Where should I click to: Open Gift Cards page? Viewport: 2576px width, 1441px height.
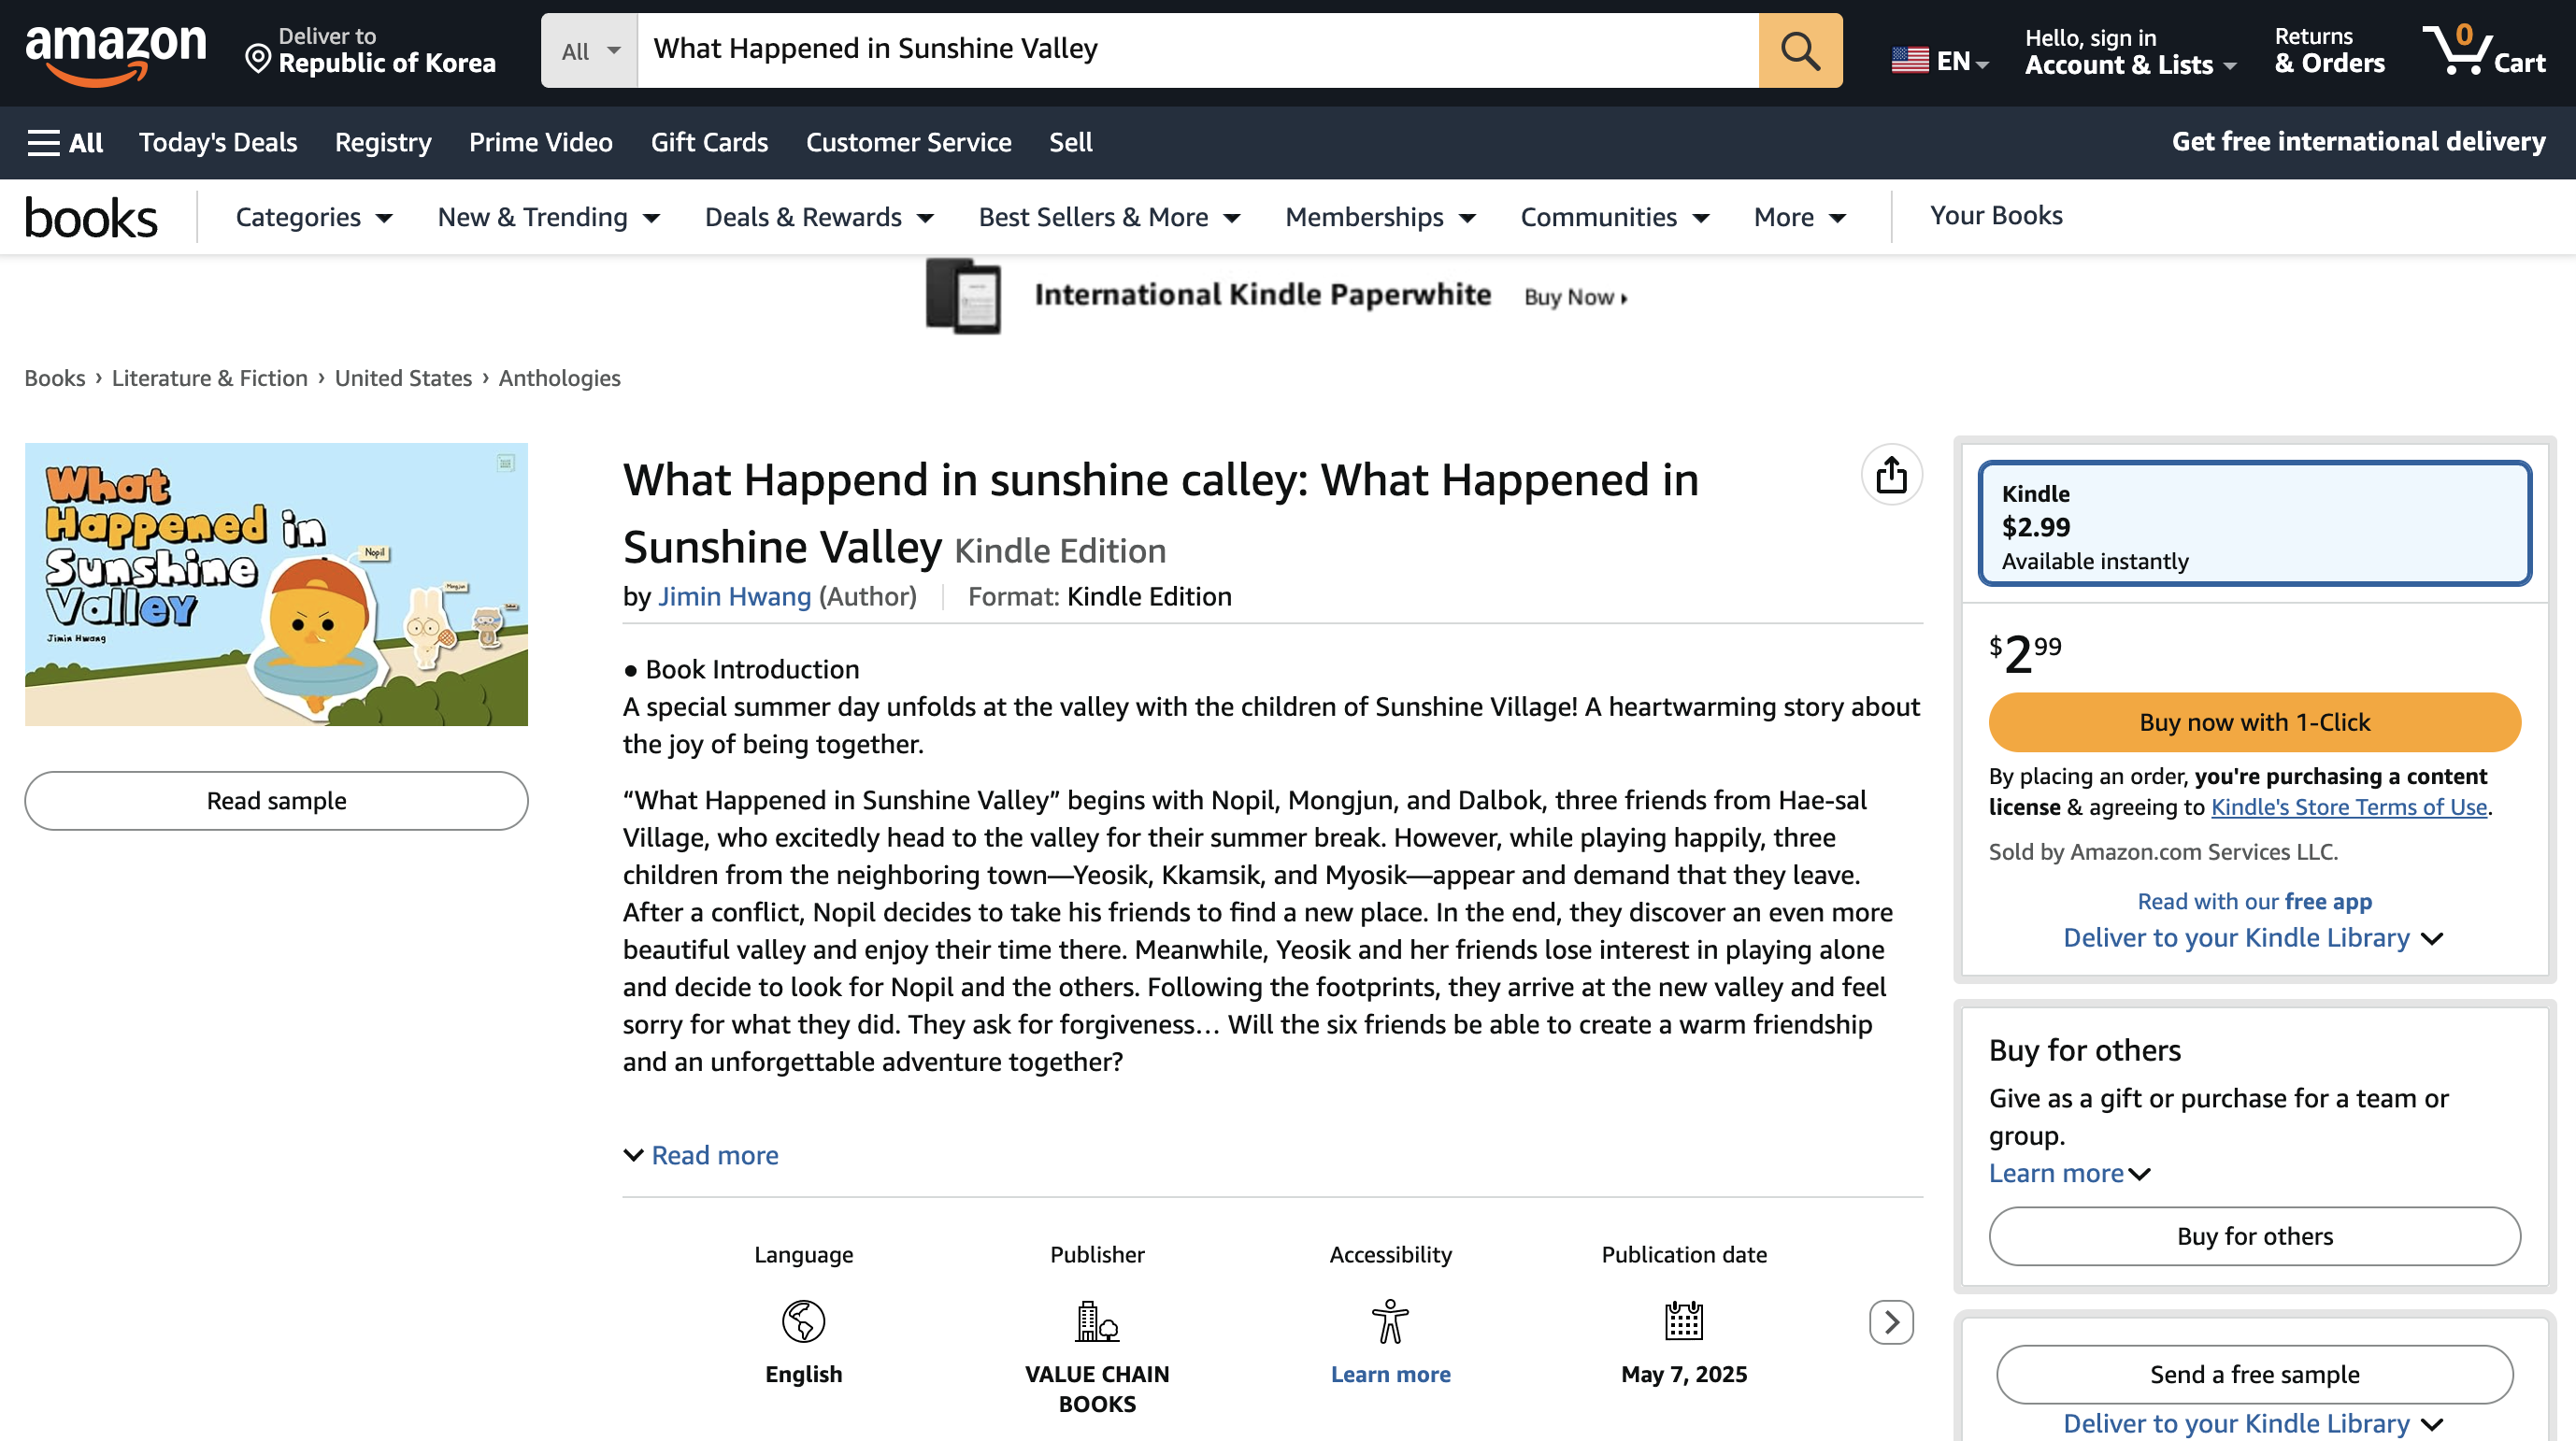pos(709,142)
